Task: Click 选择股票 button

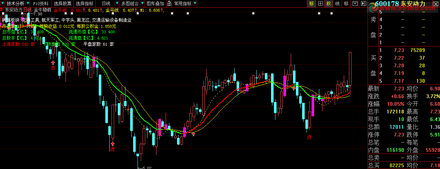Action: (63, 3)
